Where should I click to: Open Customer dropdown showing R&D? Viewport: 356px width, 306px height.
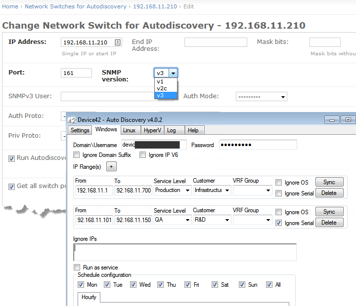tap(212, 220)
